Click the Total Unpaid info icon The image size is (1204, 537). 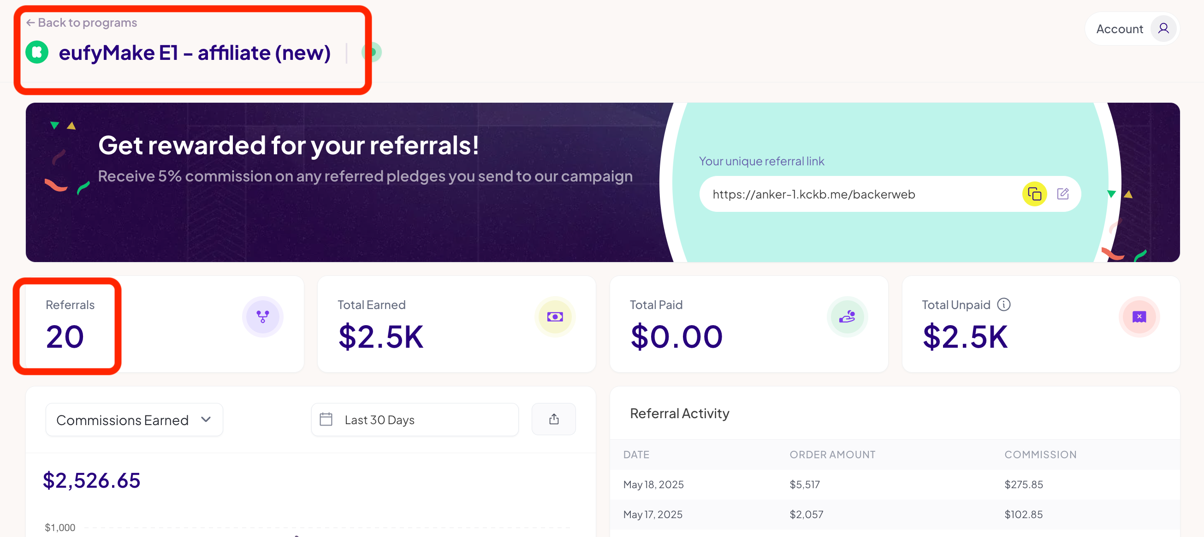click(x=1003, y=304)
